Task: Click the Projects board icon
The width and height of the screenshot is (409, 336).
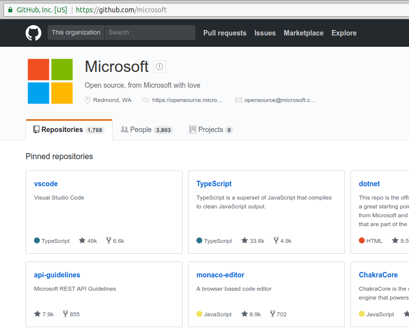Action: click(x=192, y=130)
